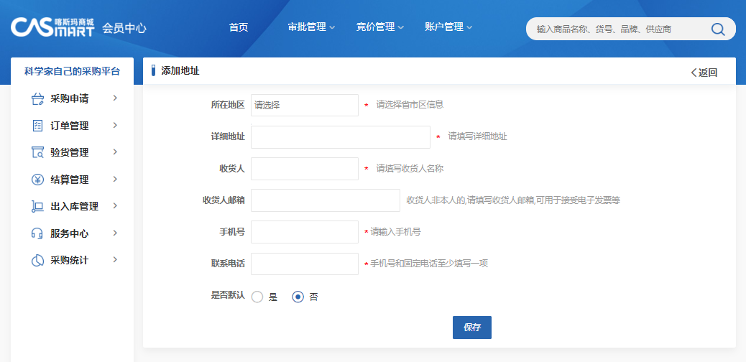This screenshot has width=746, height=362.
Task: Click the 验货管理 inspection icon
Action: pyautogui.click(x=38, y=152)
